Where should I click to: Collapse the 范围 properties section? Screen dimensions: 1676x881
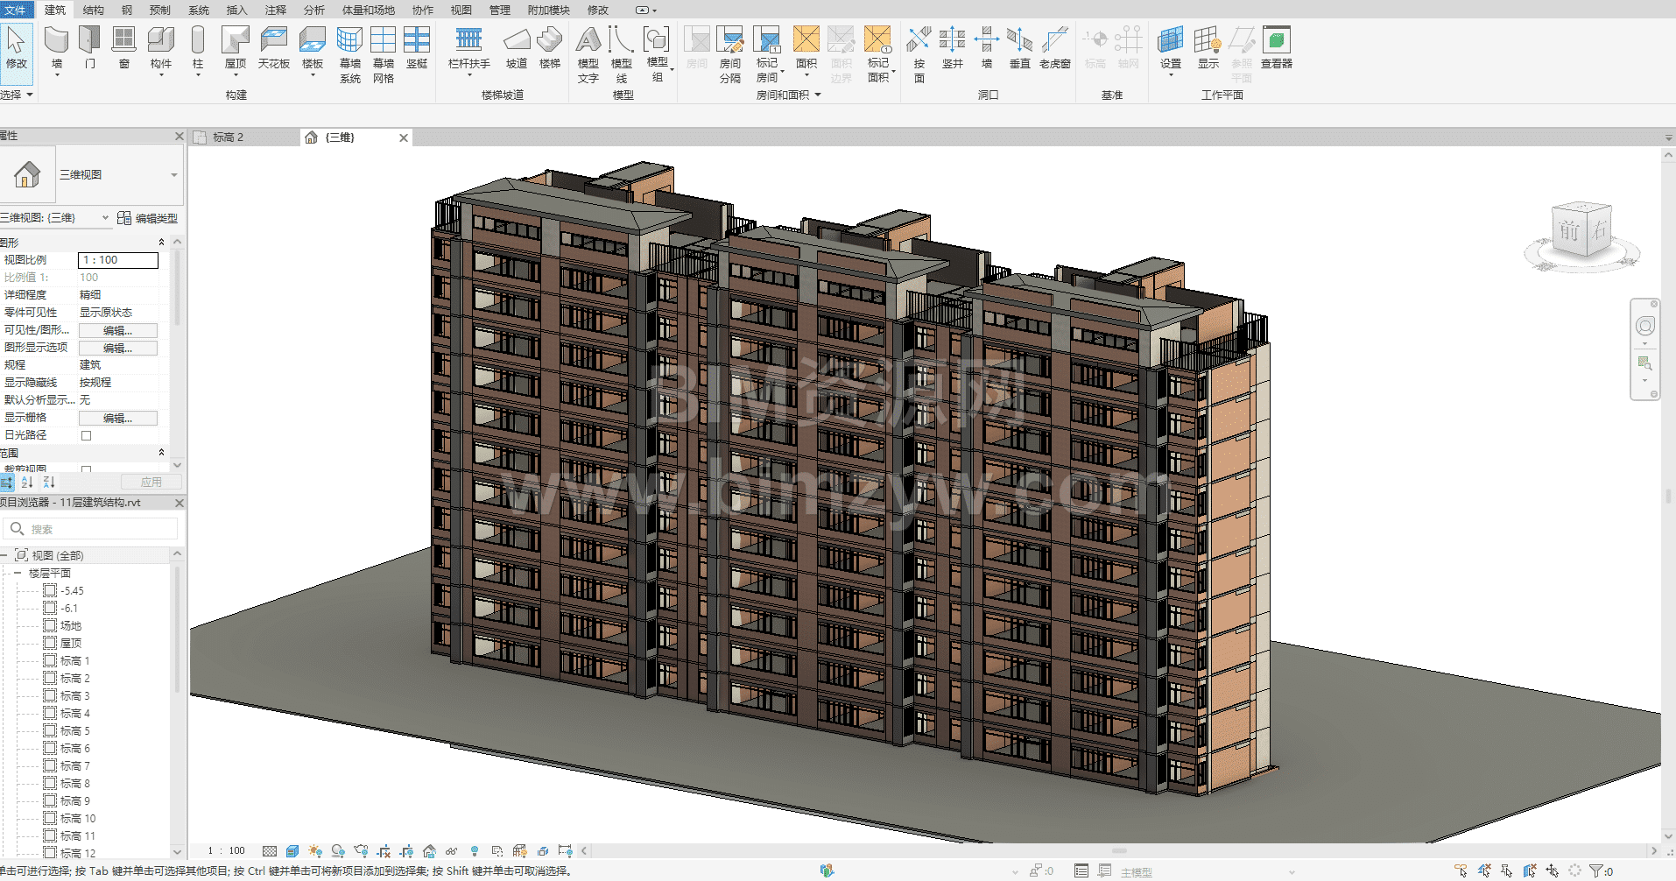[x=161, y=453]
